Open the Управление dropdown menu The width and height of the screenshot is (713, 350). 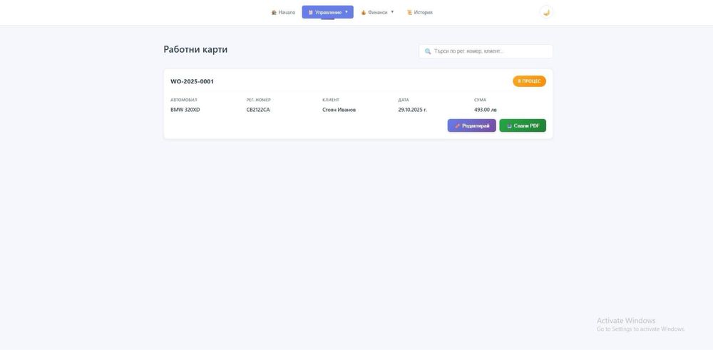pos(327,12)
